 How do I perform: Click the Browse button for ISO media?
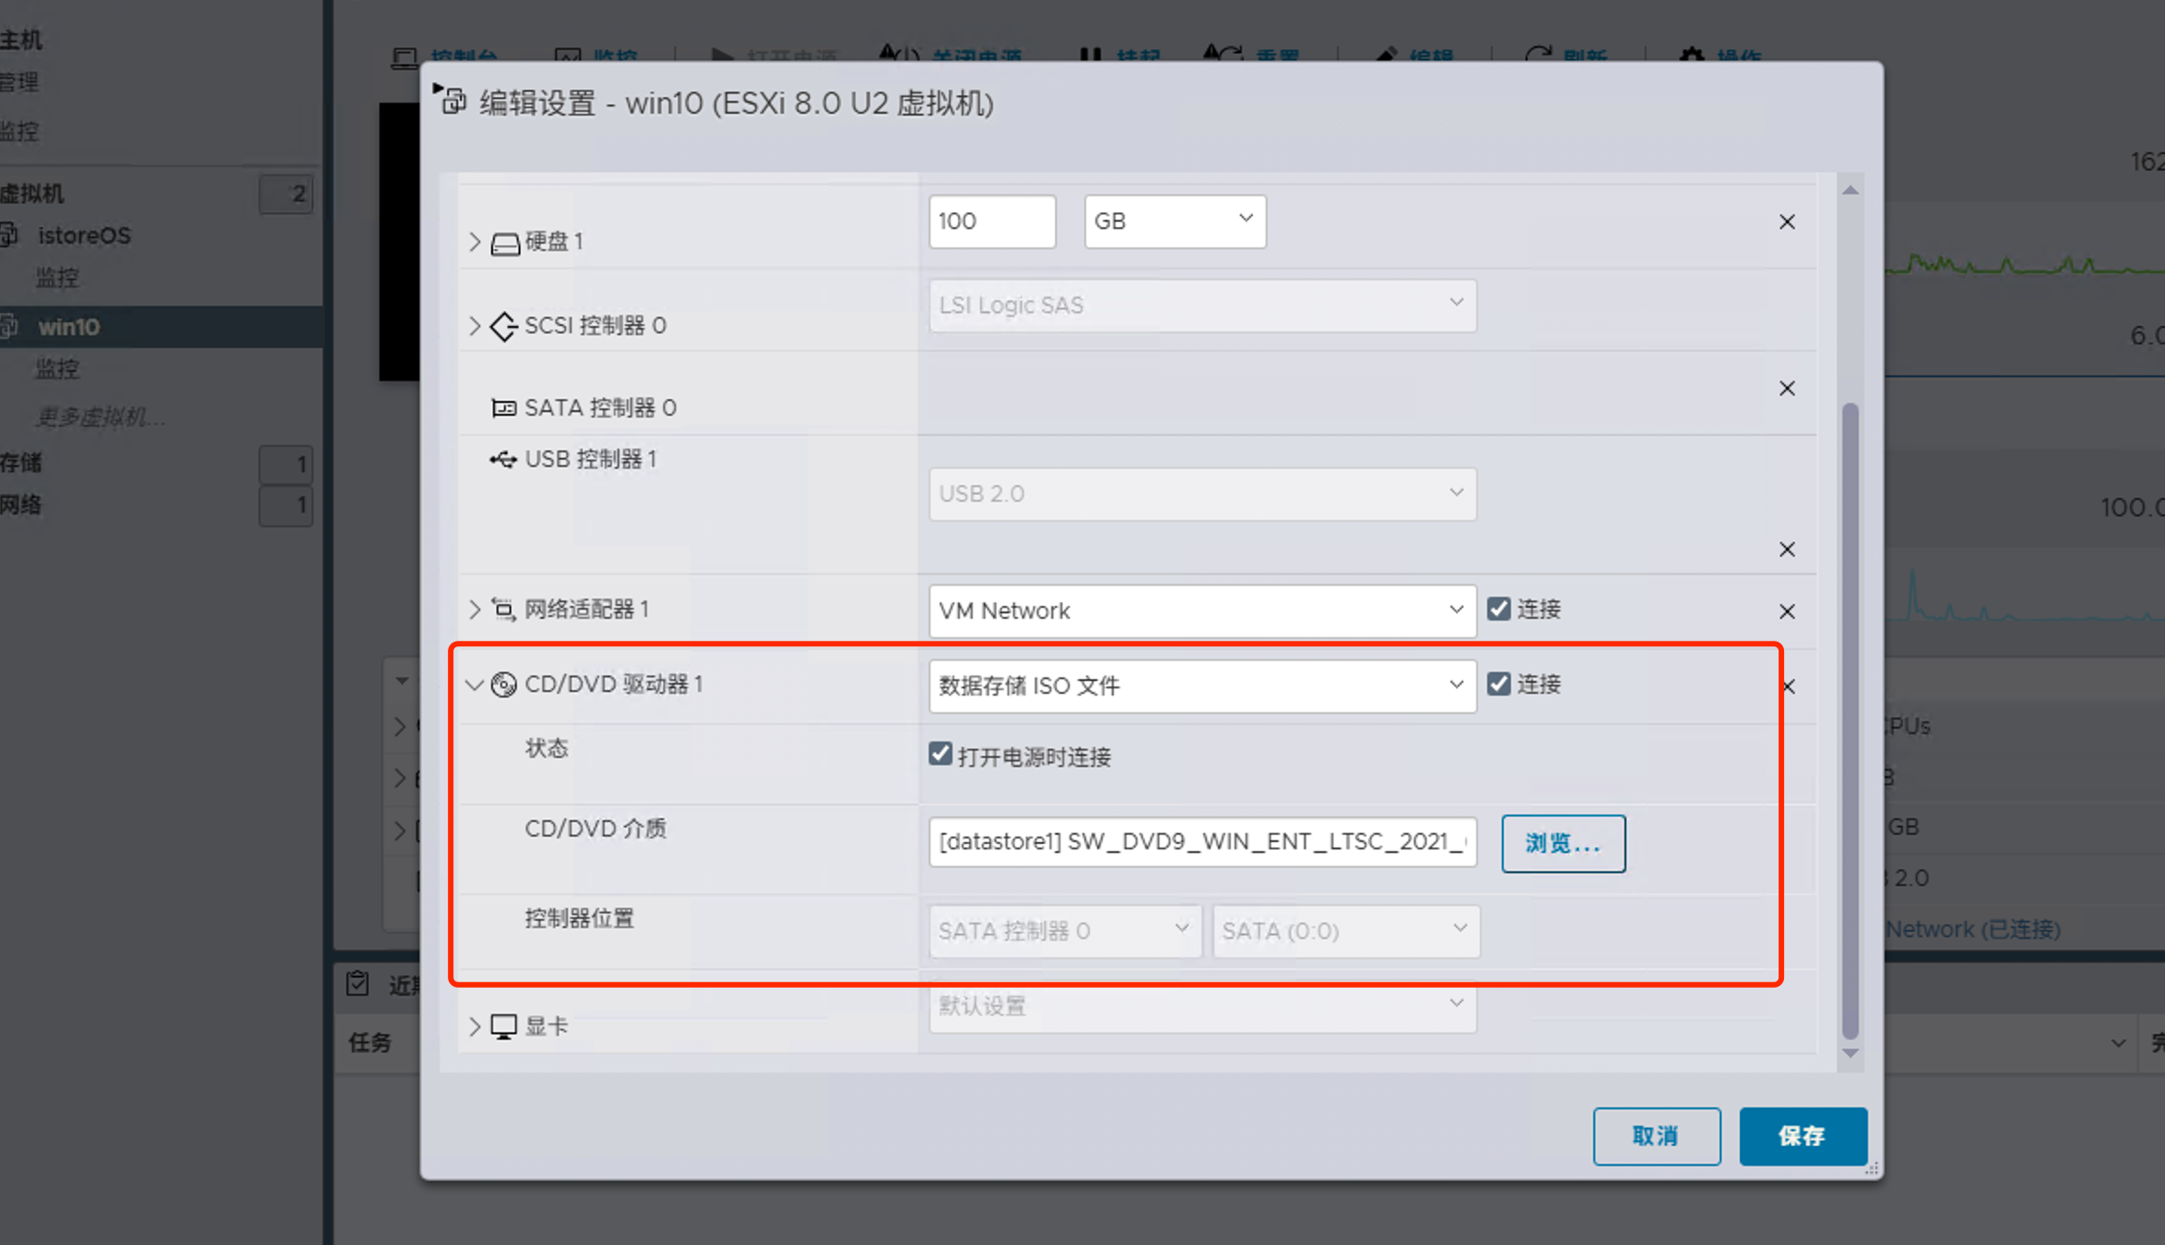point(1562,843)
